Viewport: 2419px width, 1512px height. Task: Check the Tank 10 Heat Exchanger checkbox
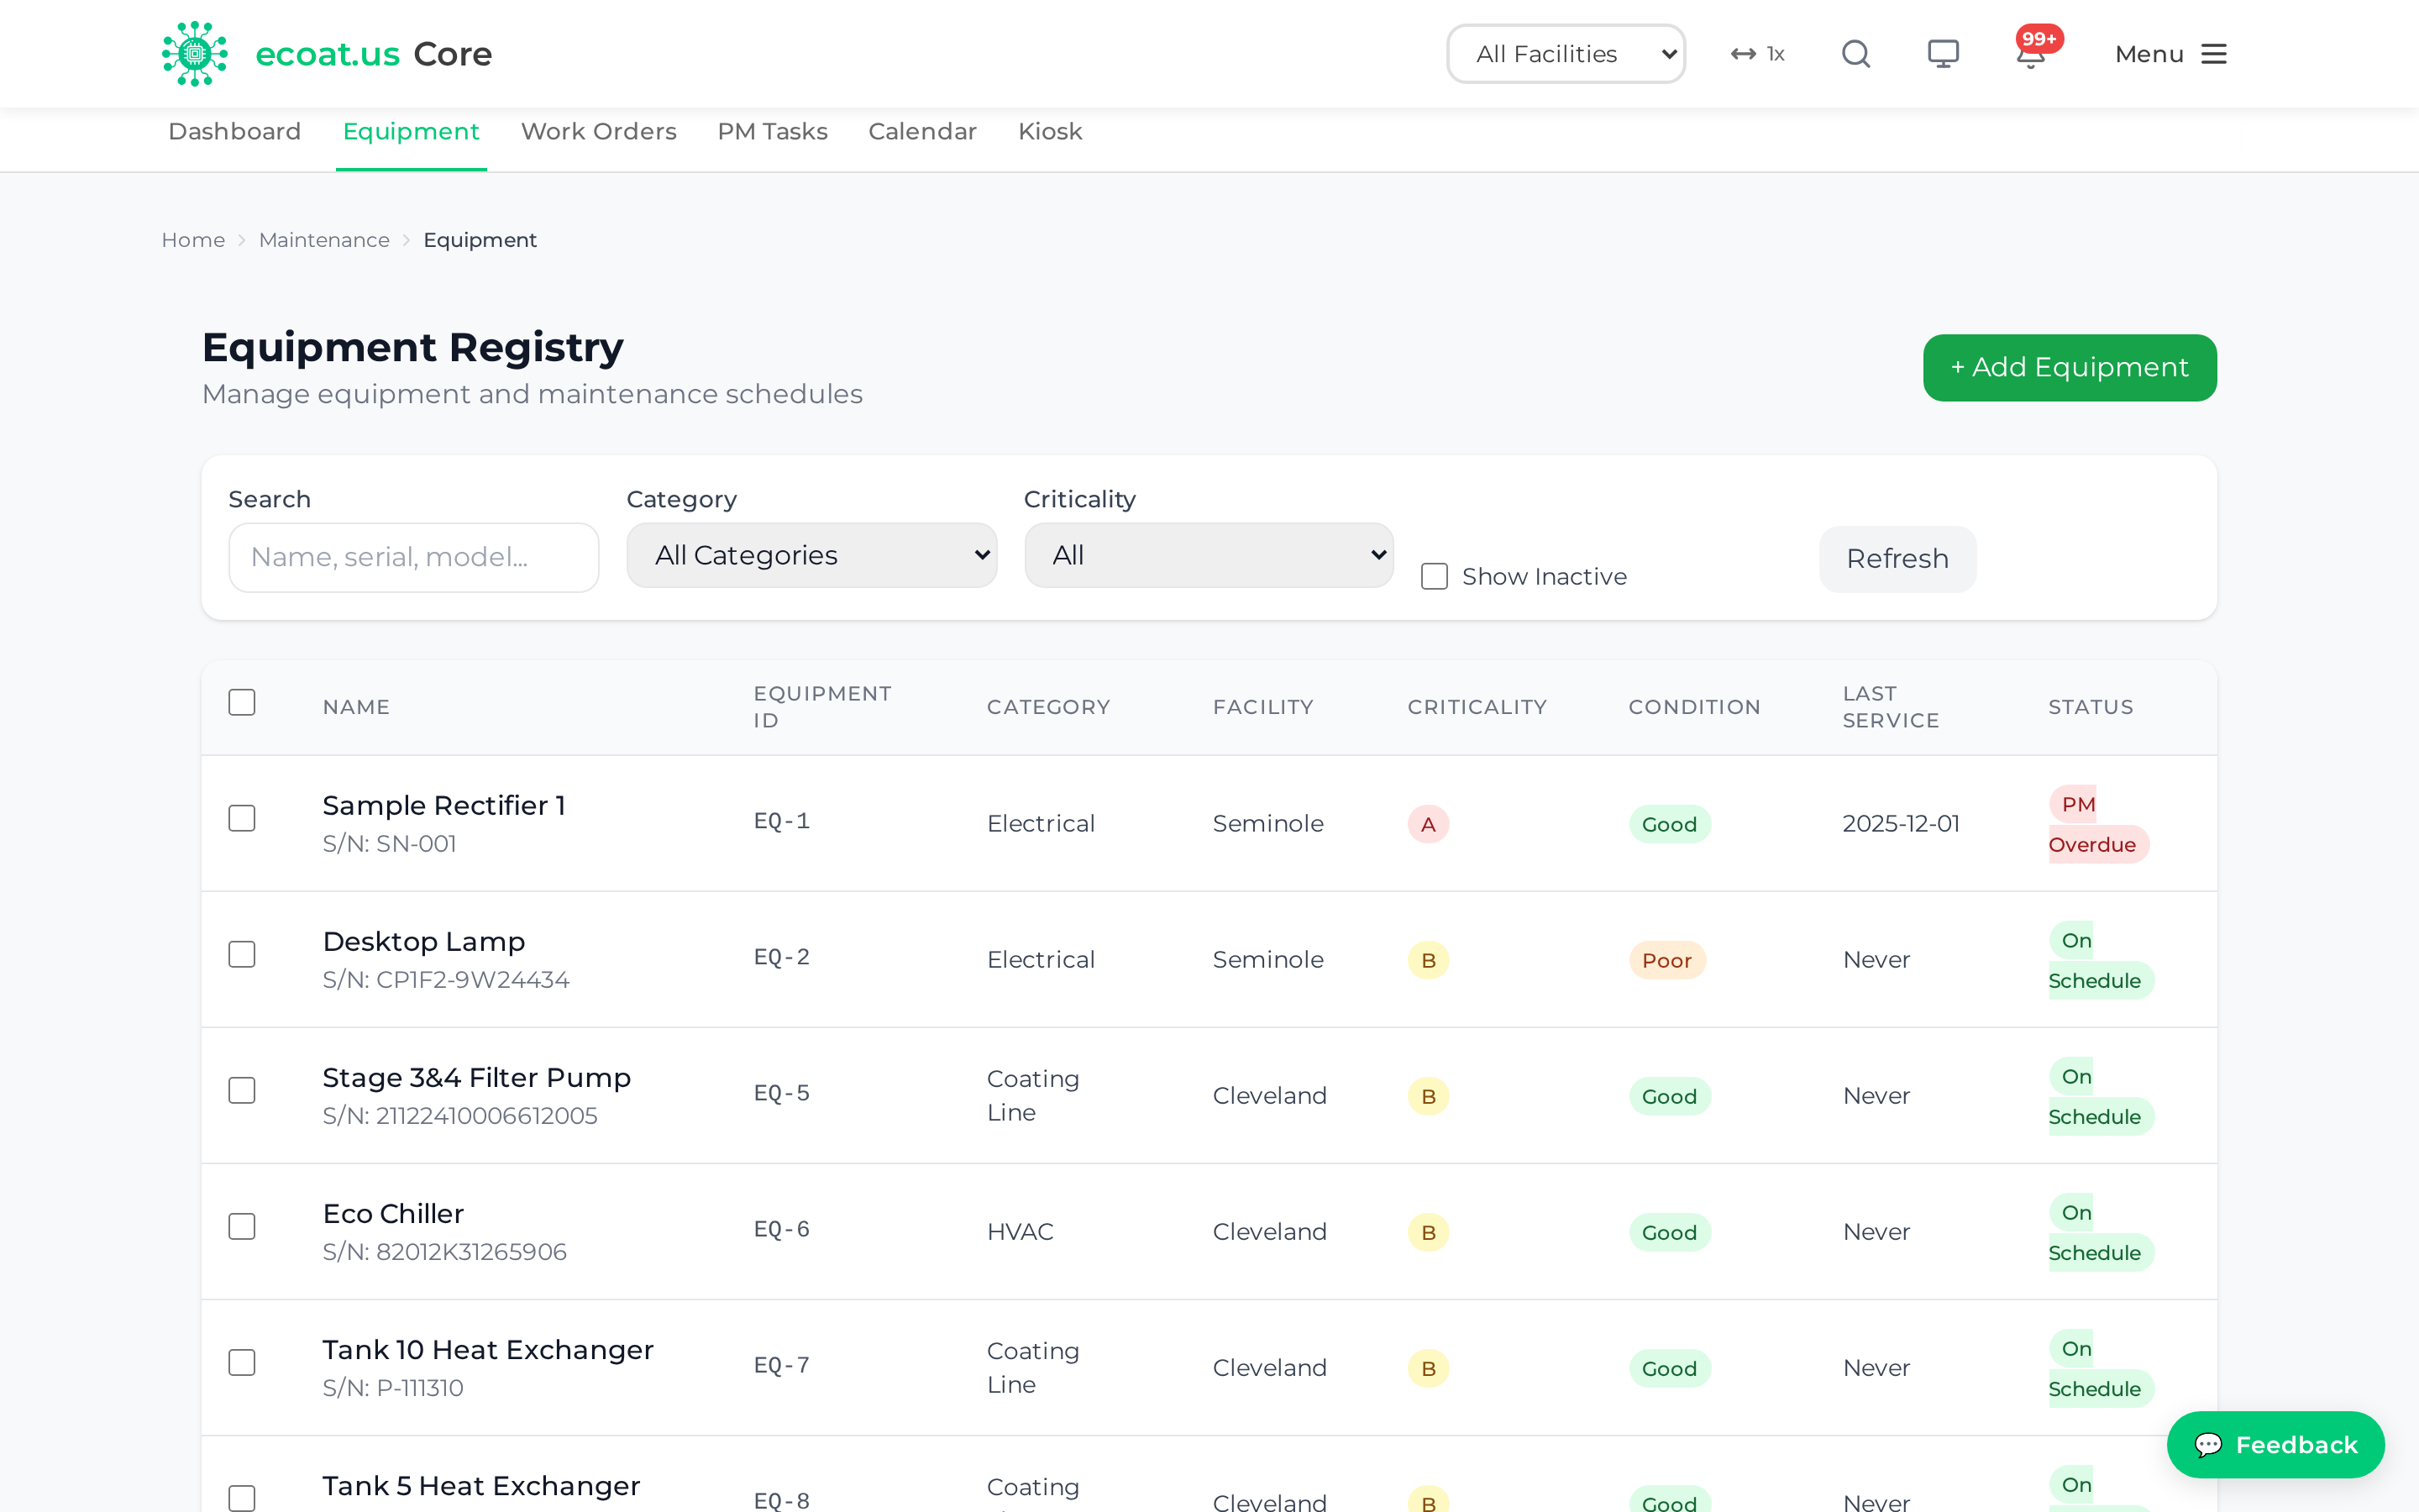(x=242, y=1362)
